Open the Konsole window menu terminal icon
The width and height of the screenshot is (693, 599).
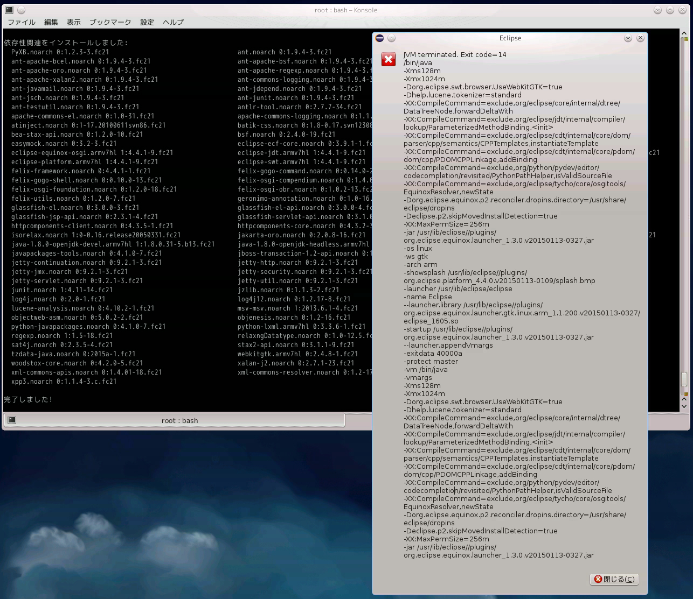pyautogui.click(x=9, y=10)
